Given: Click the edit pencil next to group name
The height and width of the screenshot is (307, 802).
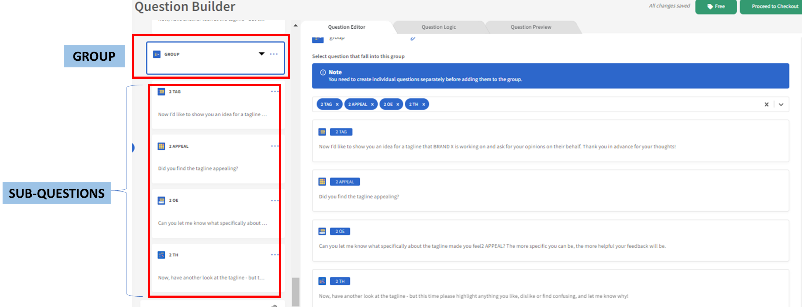Looking at the screenshot, I should click(x=413, y=38).
